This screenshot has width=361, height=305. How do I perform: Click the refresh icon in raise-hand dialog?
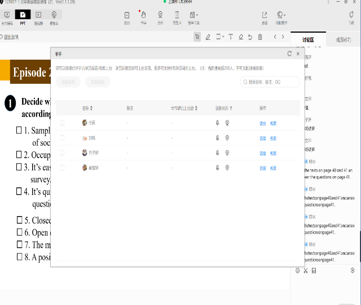pos(289,53)
